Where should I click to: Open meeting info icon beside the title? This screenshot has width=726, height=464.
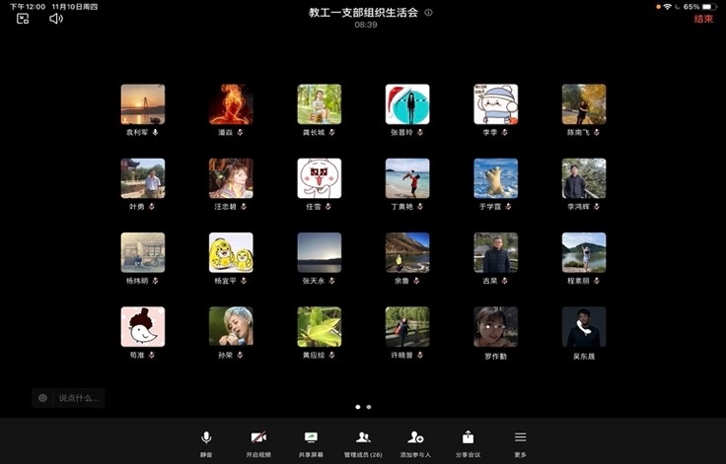pyautogui.click(x=428, y=13)
